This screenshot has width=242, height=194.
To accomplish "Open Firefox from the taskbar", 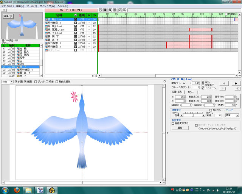I will pos(17,190).
